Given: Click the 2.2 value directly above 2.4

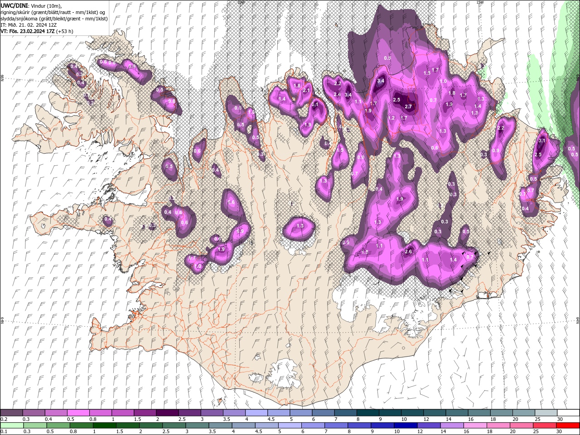Looking at the screenshot, I should click(338, 83).
